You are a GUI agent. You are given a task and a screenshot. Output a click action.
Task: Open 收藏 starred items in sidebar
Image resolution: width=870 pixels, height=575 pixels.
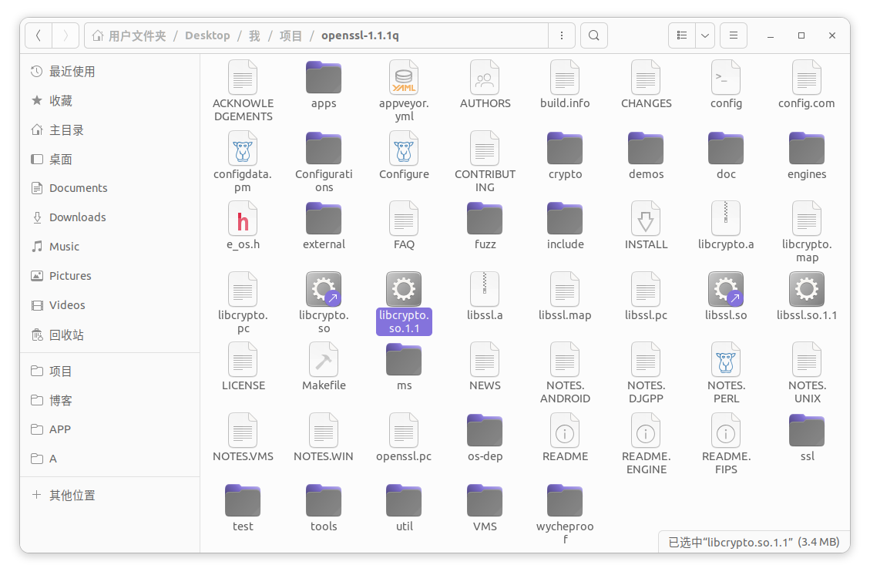point(110,100)
